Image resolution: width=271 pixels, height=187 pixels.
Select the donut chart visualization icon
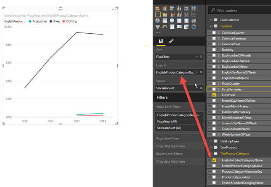point(194,27)
